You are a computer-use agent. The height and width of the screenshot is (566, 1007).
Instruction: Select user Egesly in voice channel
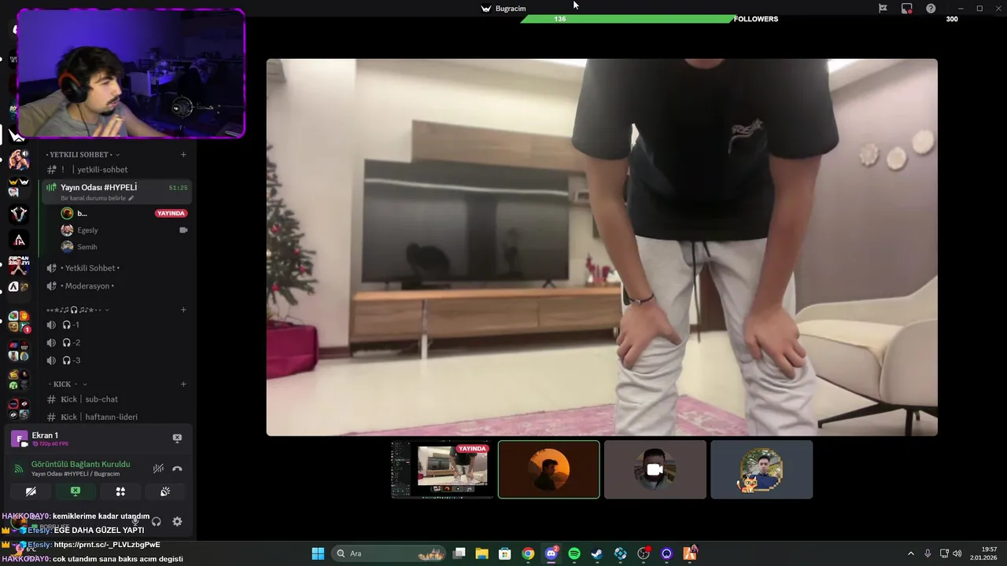[x=87, y=230]
